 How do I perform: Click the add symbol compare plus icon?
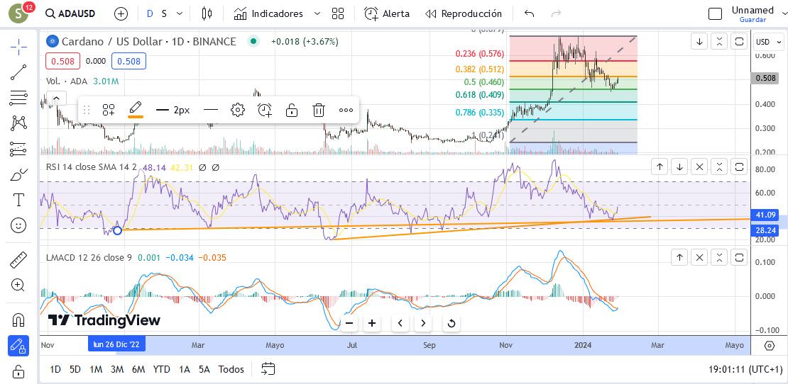(121, 14)
